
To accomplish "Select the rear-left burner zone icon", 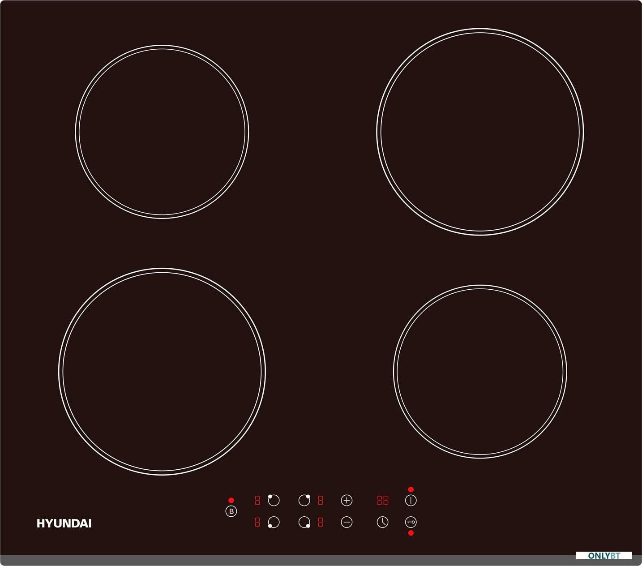I will click(274, 500).
